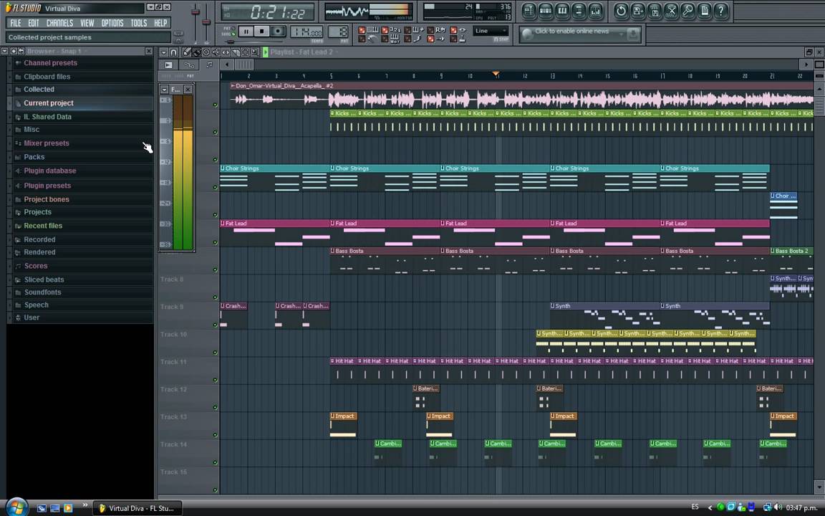The width and height of the screenshot is (825, 516).
Task: Focus pattern clips music note icon
Action: [x=209, y=64]
